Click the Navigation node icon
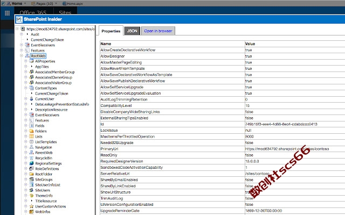The image size is (345, 215). coord(31,147)
